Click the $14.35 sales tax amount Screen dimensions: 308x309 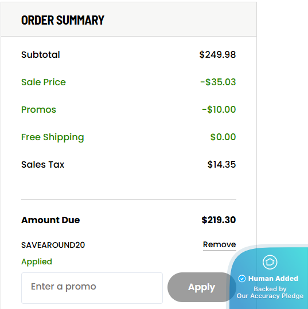coord(221,164)
